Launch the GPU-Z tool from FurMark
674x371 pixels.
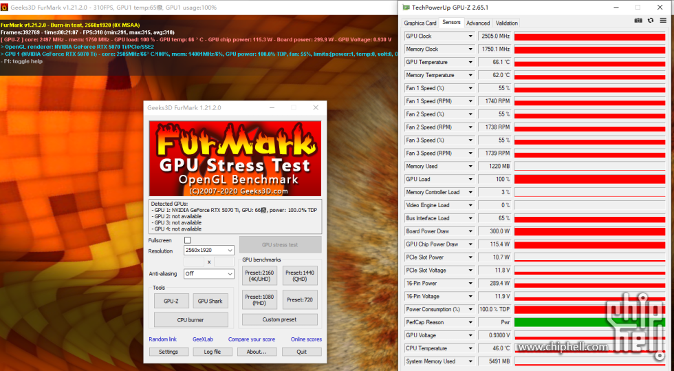[x=171, y=301]
